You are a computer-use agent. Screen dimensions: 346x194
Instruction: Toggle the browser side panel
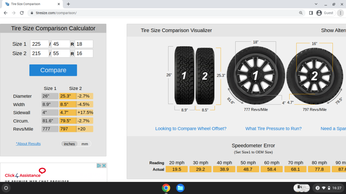[311, 13]
